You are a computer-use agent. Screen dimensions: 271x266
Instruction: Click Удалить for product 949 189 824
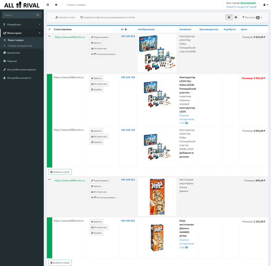tap(96, 43)
